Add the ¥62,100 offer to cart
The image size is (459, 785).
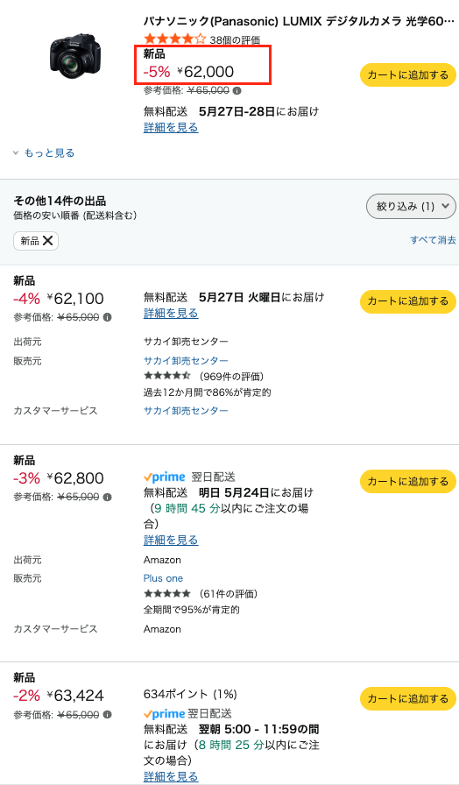(x=408, y=301)
